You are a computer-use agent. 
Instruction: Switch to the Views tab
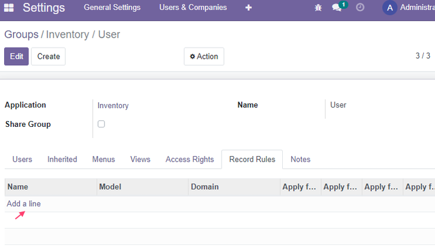(x=140, y=159)
